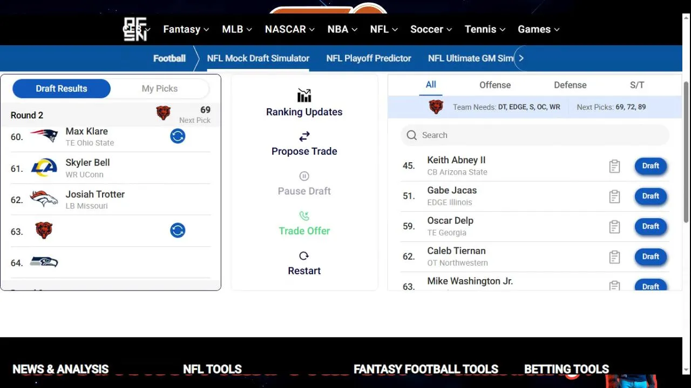This screenshot has height=388, width=691.
Task: Open NFL Ultimate GM Simulator link
Action: tap(470, 58)
